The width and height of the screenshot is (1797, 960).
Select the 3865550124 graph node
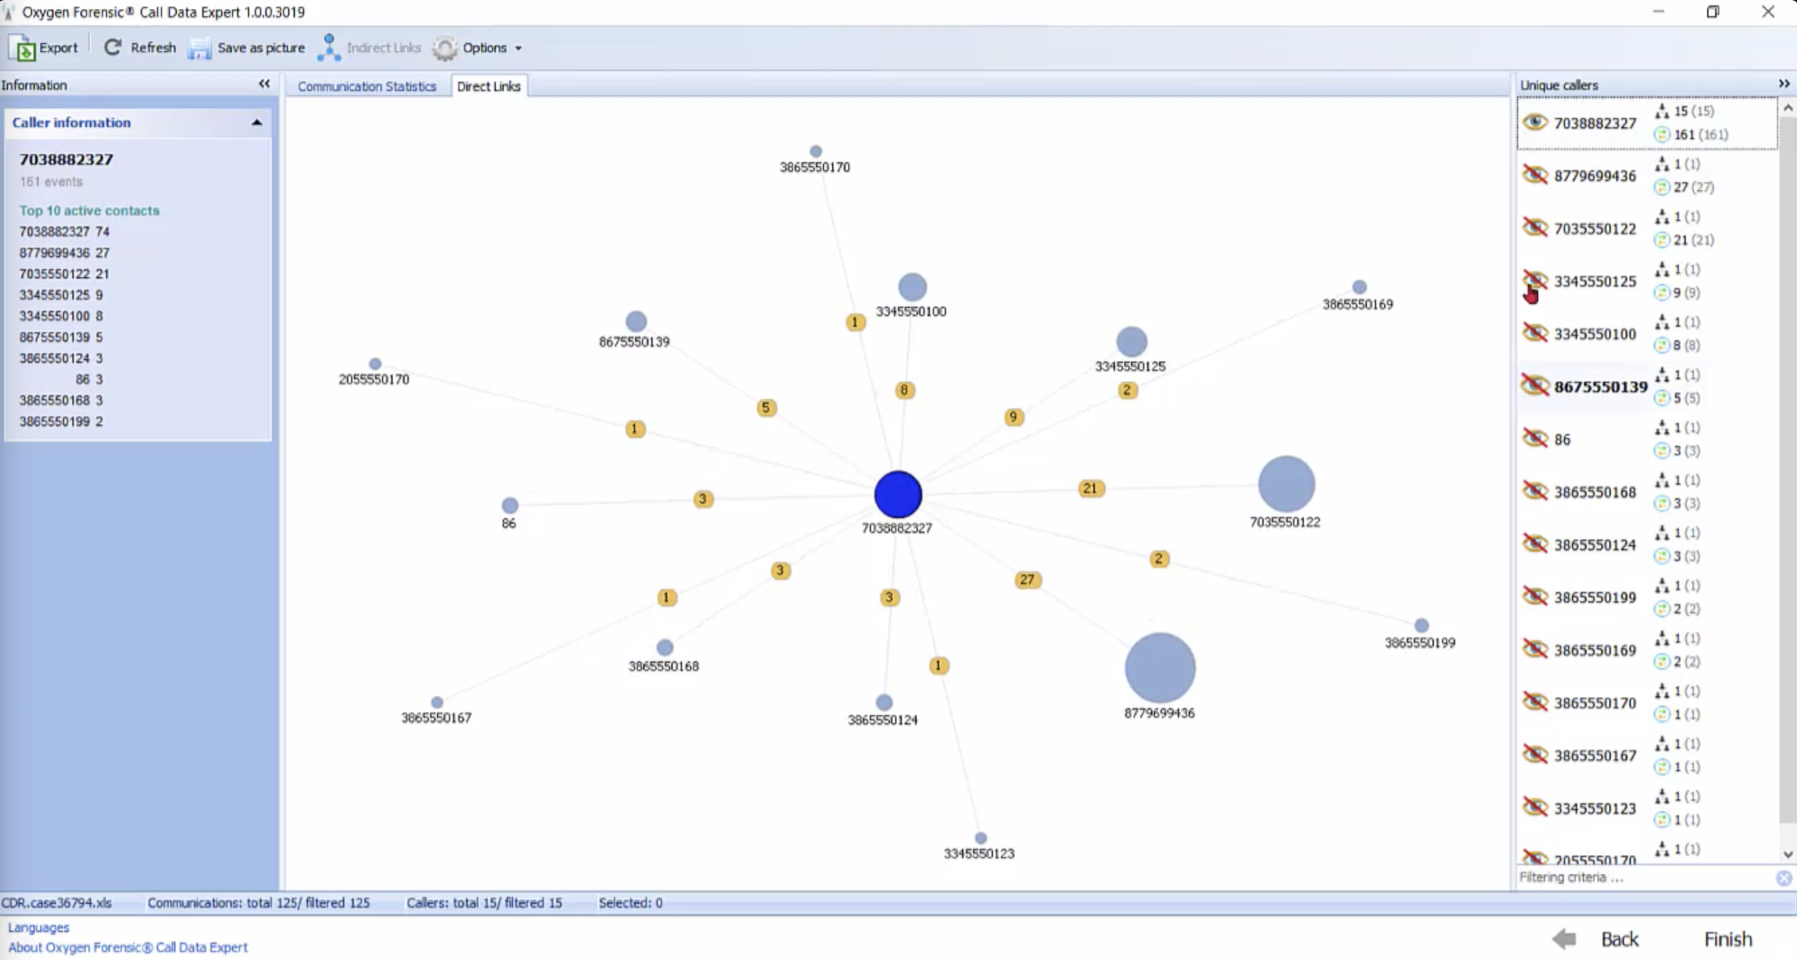click(x=884, y=702)
